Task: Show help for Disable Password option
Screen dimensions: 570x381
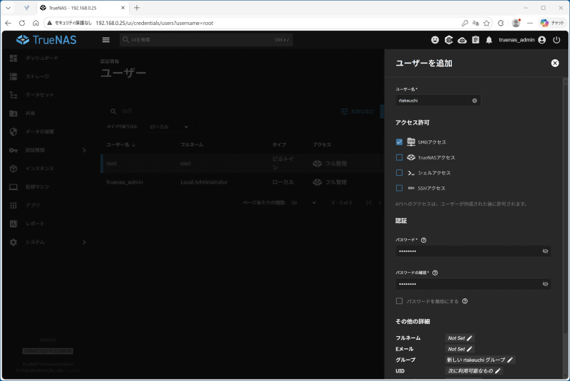Action: [x=465, y=301]
